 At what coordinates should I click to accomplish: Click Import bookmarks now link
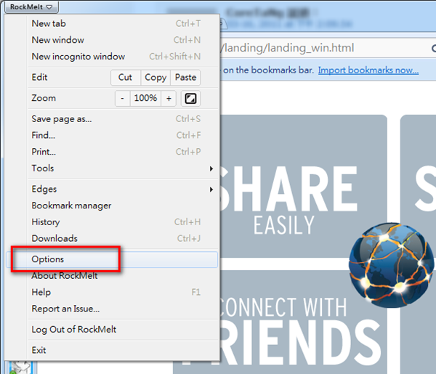tap(368, 70)
